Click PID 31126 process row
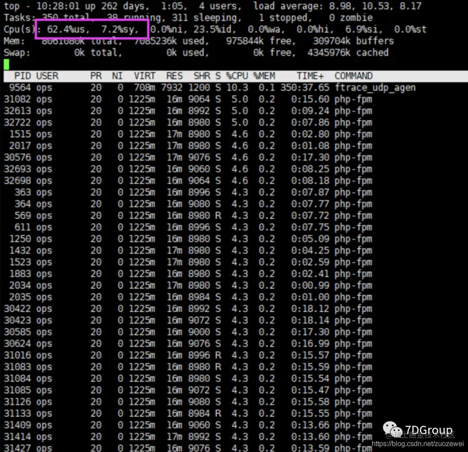Screen dimensions: 468x452 tap(188, 402)
